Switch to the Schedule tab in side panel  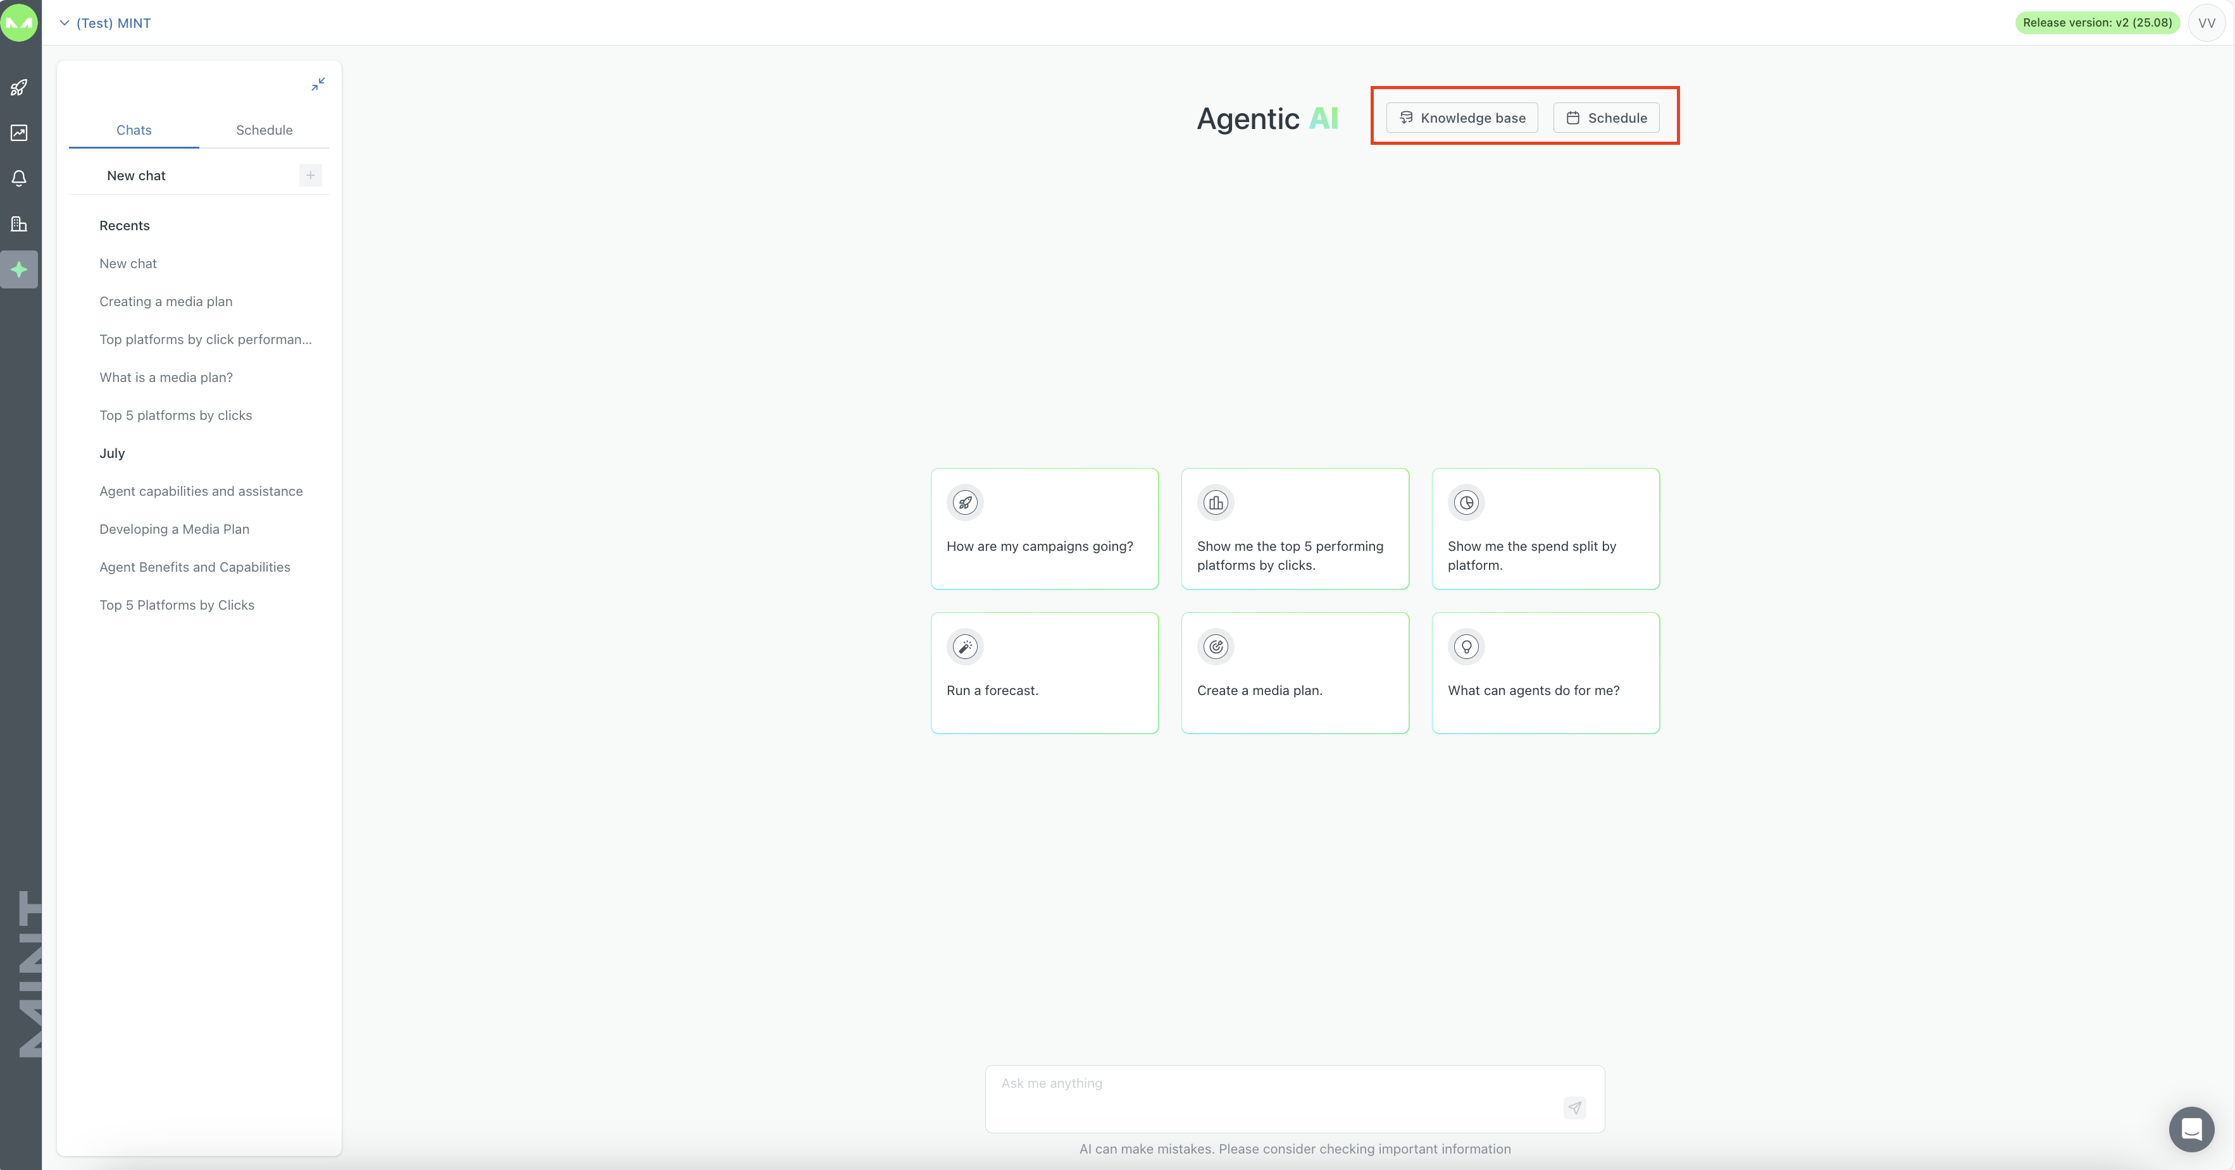point(264,130)
